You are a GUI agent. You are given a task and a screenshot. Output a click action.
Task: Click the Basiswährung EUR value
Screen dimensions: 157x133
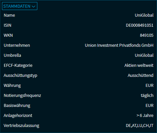149,106
